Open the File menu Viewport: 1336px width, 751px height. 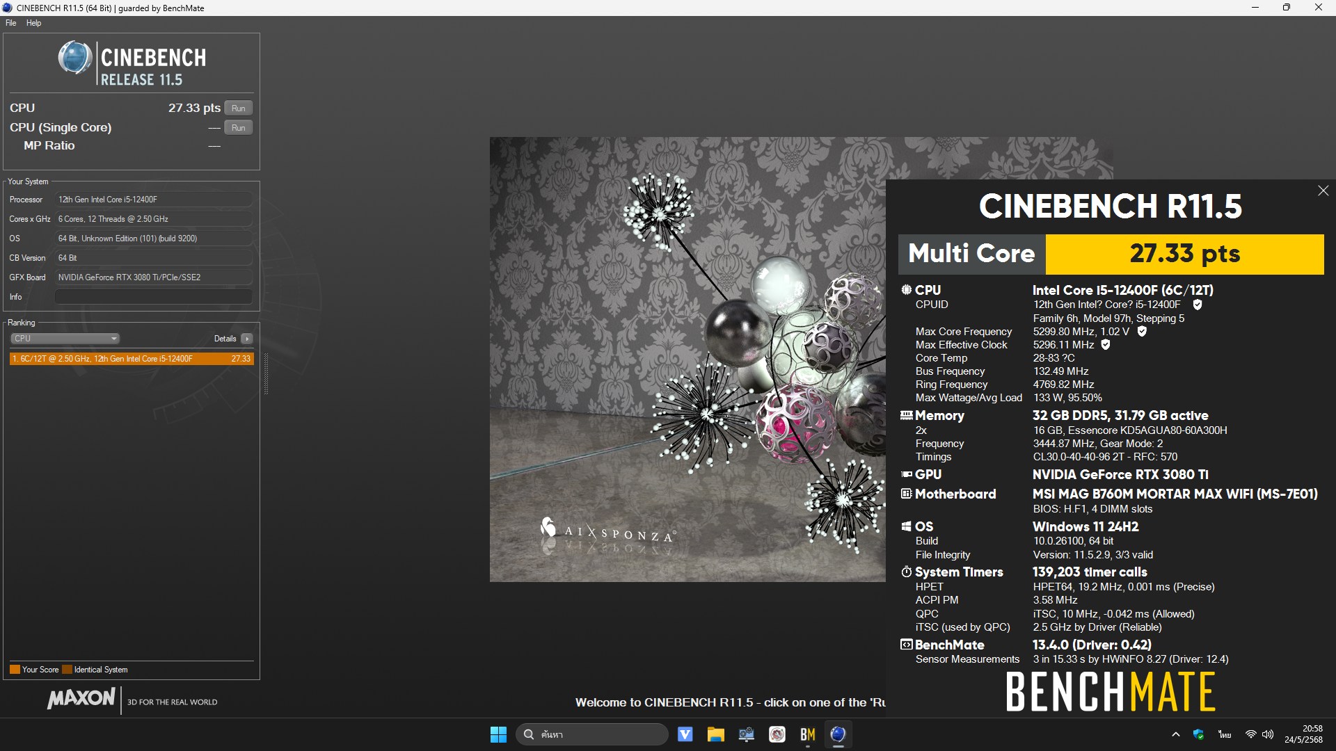coord(11,23)
